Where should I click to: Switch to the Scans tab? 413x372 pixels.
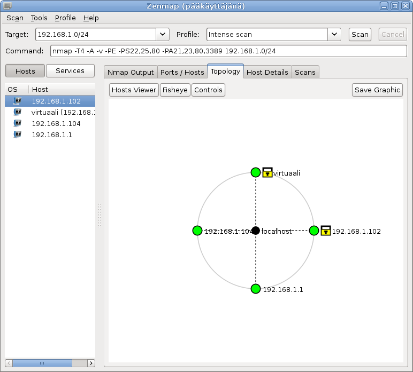click(305, 72)
